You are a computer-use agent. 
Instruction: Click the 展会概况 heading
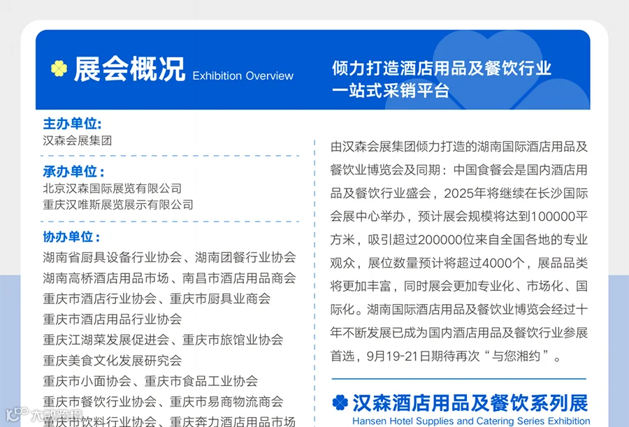[x=129, y=69]
